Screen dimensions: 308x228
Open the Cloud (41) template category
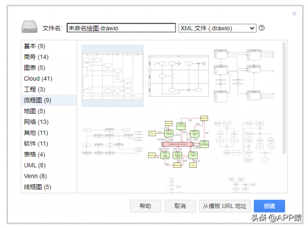point(38,79)
